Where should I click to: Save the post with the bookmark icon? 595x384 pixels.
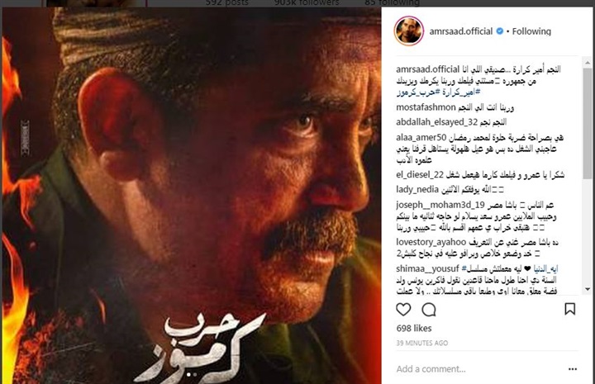point(569,309)
